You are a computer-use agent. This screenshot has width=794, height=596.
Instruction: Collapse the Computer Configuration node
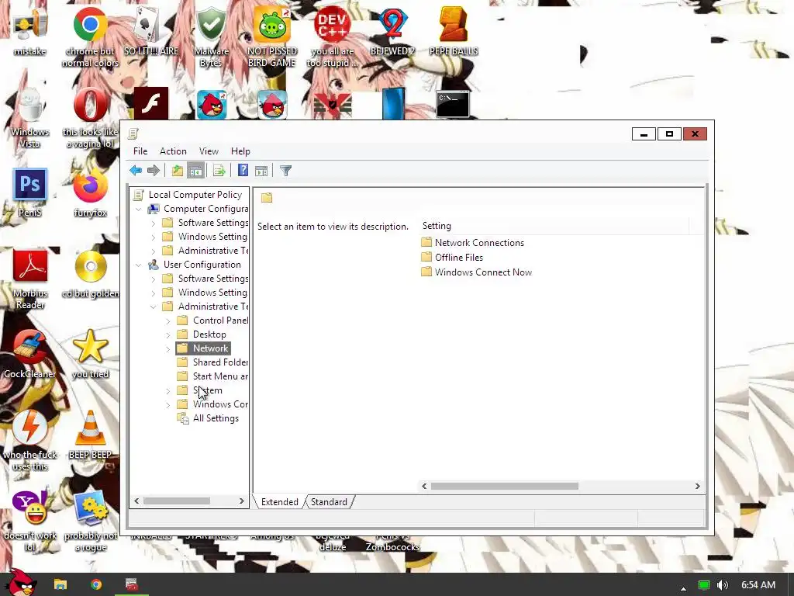[x=138, y=209]
